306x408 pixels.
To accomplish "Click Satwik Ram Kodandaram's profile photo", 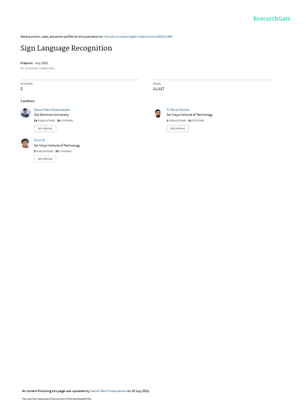I will pyautogui.click(x=25, y=113).
